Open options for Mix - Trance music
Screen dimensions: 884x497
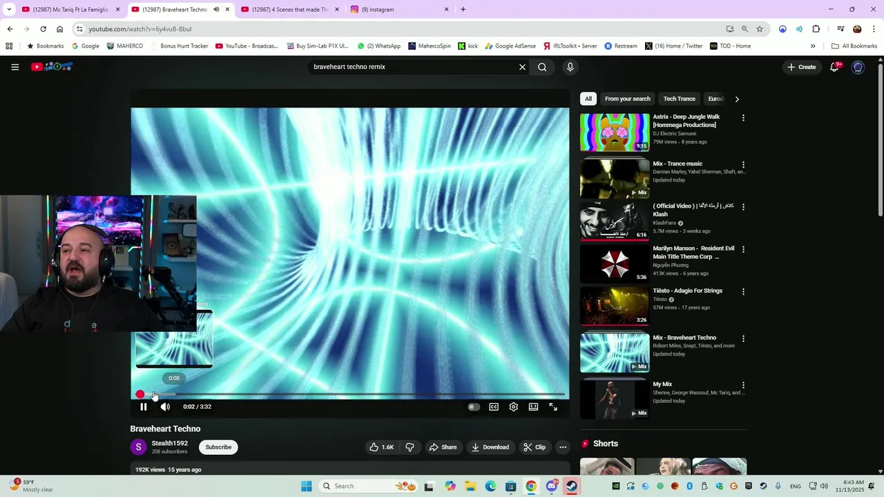(743, 165)
